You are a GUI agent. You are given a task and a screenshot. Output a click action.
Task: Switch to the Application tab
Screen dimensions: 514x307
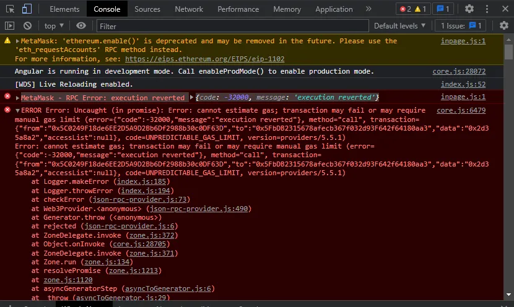334,9
